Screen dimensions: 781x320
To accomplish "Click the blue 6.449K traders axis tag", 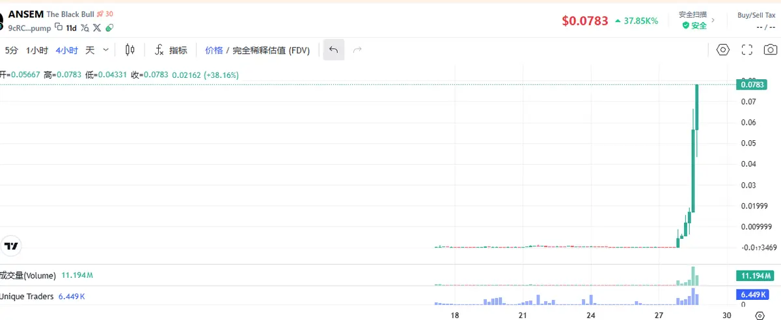I will tap(754, 295).
